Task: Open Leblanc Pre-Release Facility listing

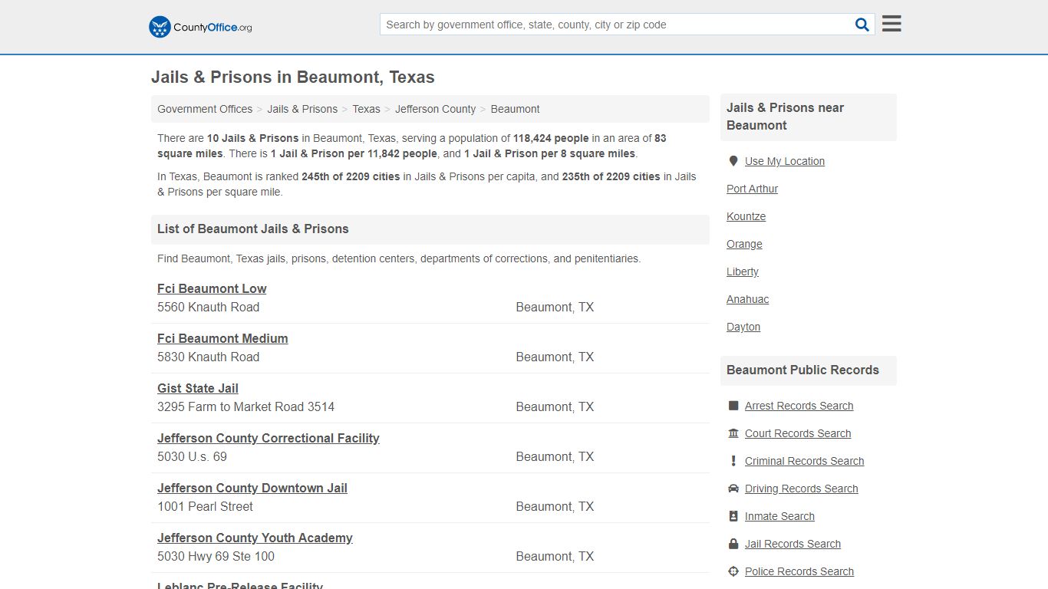Action: tap(240, 585)
